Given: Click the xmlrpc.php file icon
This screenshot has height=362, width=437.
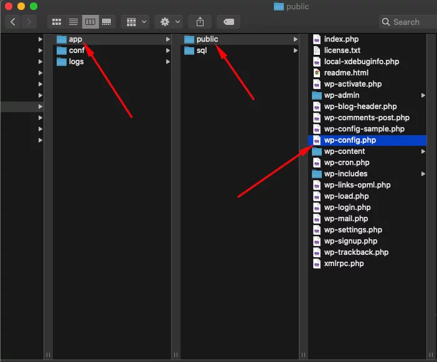Looking at the screenshot, I should point(317,264).
